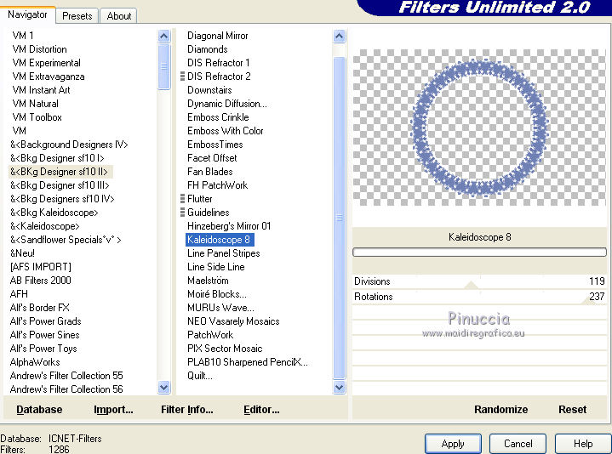
Task: Choose Diamonds filter
Action: [207, 49]
